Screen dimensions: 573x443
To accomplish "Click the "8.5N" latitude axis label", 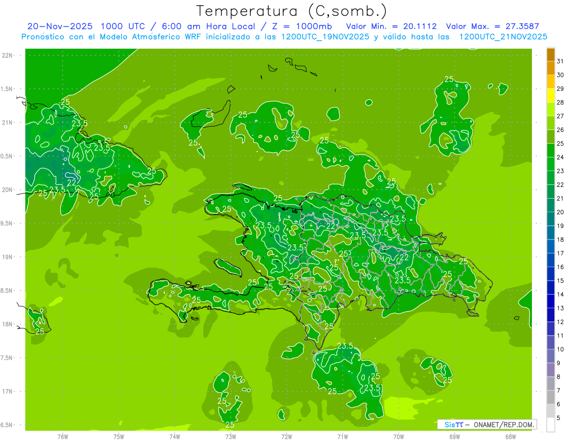I will coord(7,291).
